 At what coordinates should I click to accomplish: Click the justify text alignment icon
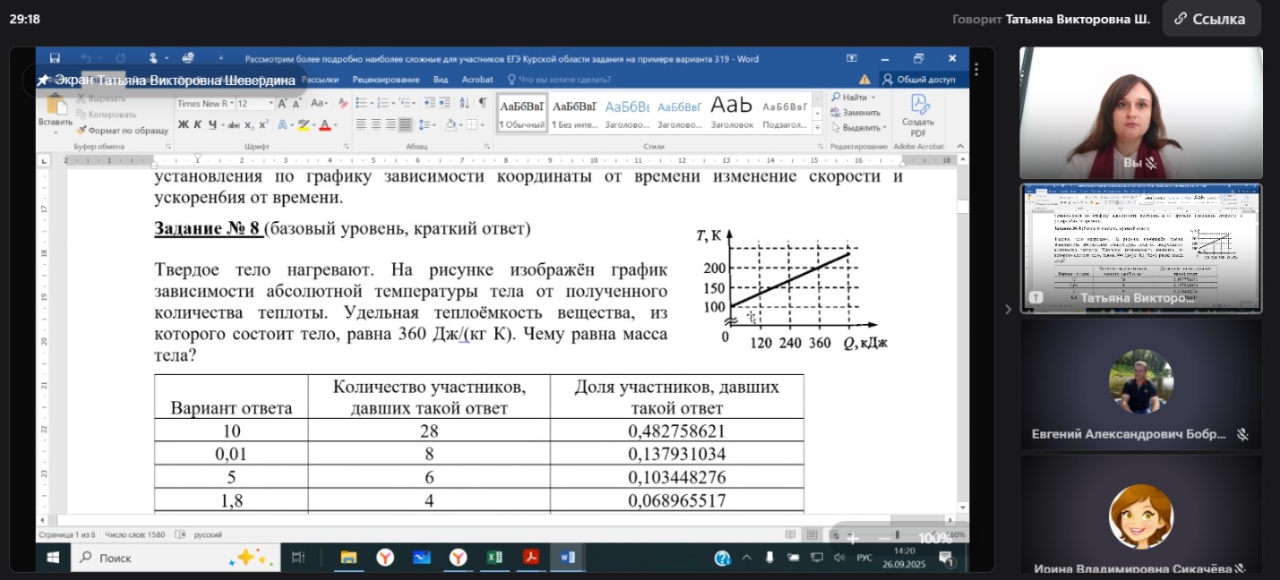405,125
